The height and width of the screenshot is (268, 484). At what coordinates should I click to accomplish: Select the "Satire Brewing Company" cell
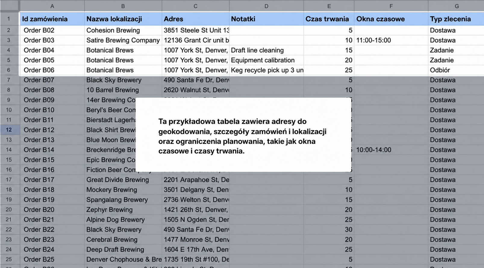click(x=123, y=40)
